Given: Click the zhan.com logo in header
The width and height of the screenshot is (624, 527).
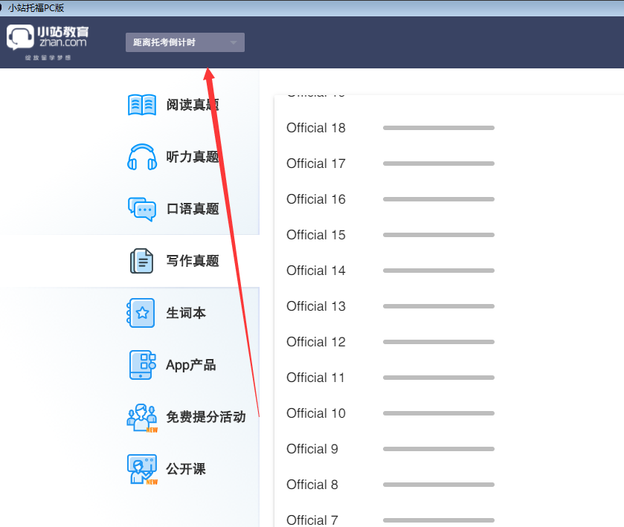Looking at the screenshot, I should (x=48, y=42).
